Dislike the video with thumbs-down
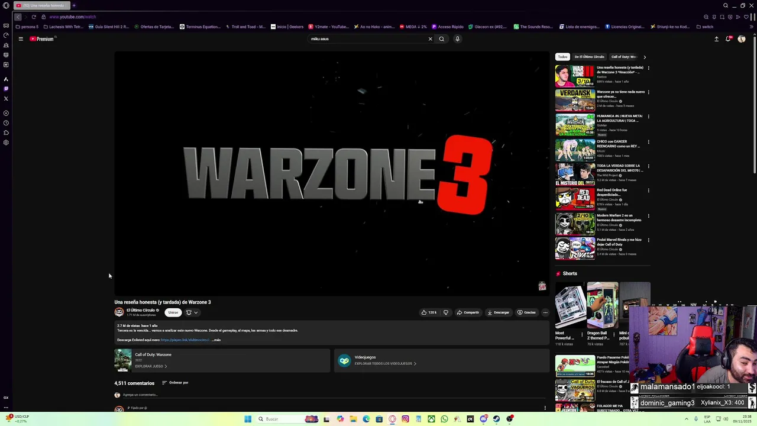Viewport: 757px width, 426px height. tap(446, 312)
